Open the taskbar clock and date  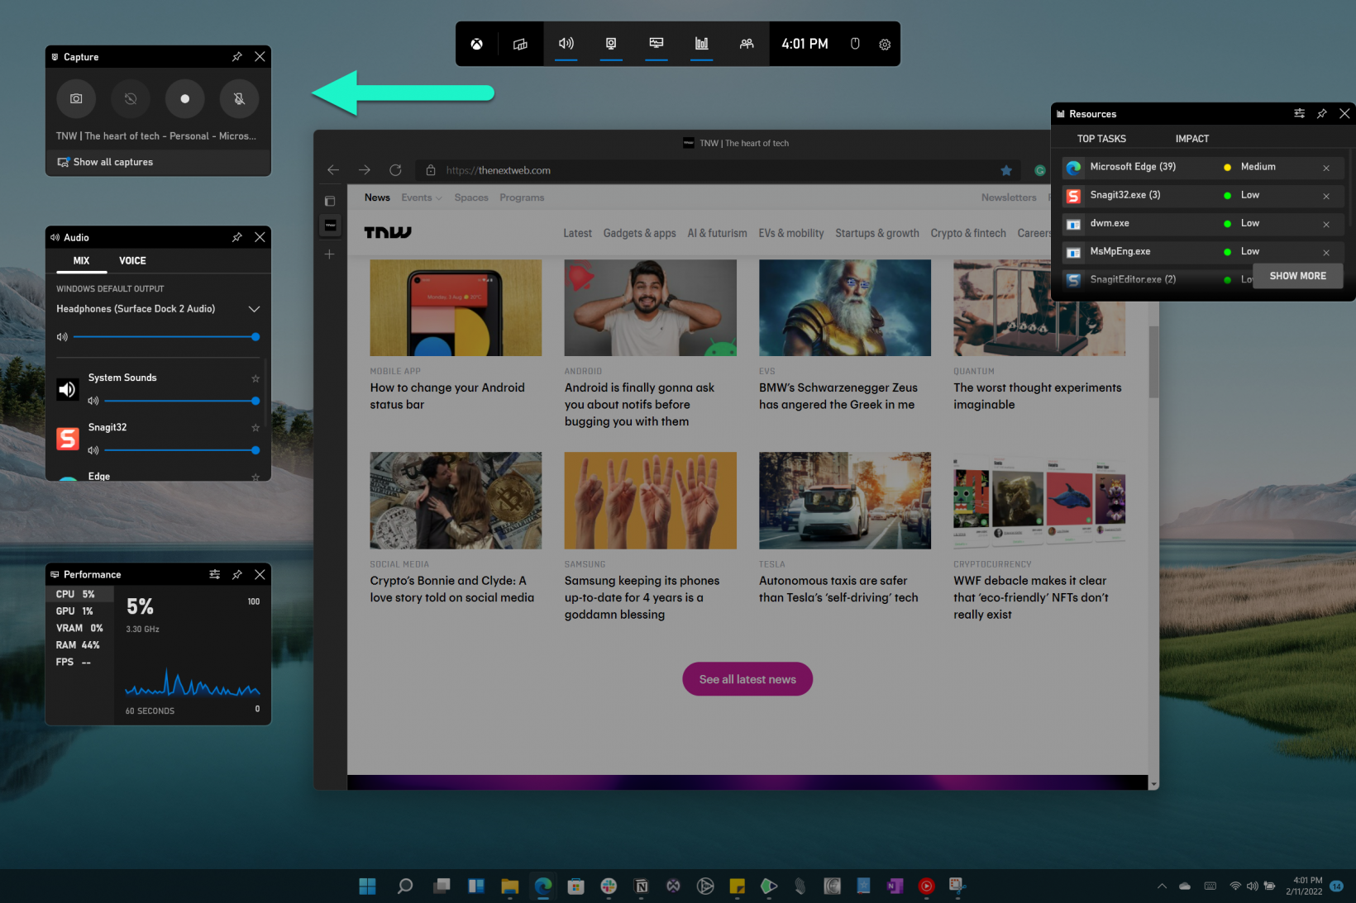[x=1305, y=886]
